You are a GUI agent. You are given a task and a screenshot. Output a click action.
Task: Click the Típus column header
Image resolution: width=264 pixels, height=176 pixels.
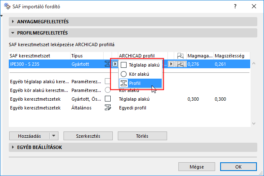point(87,56)
